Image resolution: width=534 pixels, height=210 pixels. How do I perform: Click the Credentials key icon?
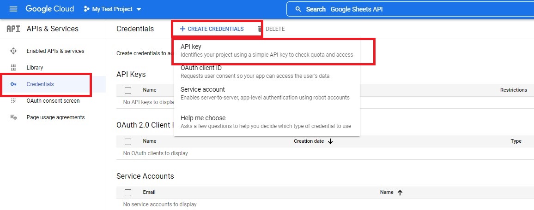pyautogui.click(x=13, y=84)
